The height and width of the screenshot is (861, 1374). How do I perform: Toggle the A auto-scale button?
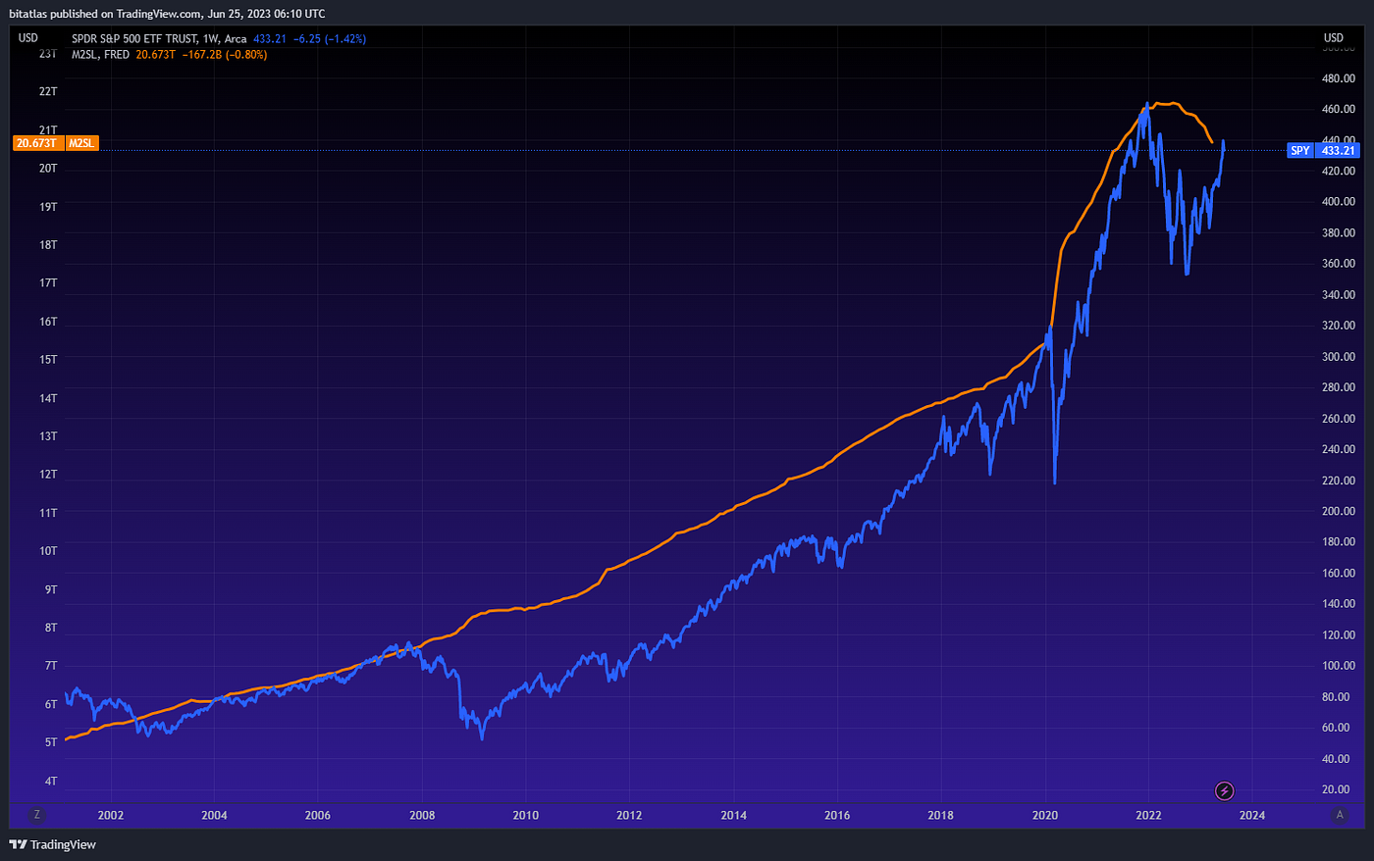(x=1339, y=815)
